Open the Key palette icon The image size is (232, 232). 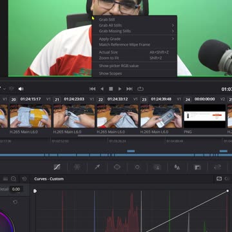197,167
